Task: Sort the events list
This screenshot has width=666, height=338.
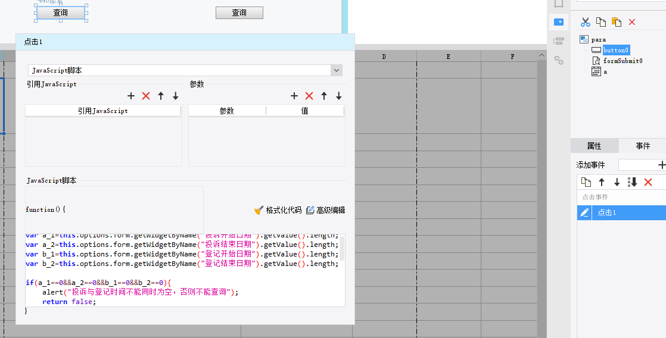Action: click(x=633, y=182)
